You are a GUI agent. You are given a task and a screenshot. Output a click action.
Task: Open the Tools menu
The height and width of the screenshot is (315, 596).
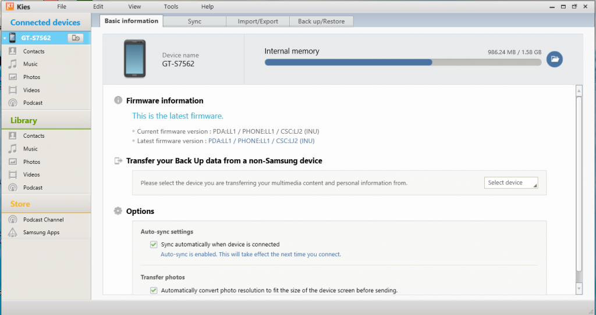[171, 6]
